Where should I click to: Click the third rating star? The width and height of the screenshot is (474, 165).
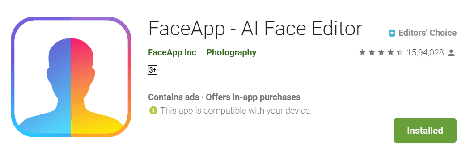click(381, 53)
